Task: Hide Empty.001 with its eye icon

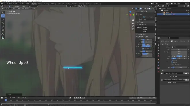Action: click(188, 14)
